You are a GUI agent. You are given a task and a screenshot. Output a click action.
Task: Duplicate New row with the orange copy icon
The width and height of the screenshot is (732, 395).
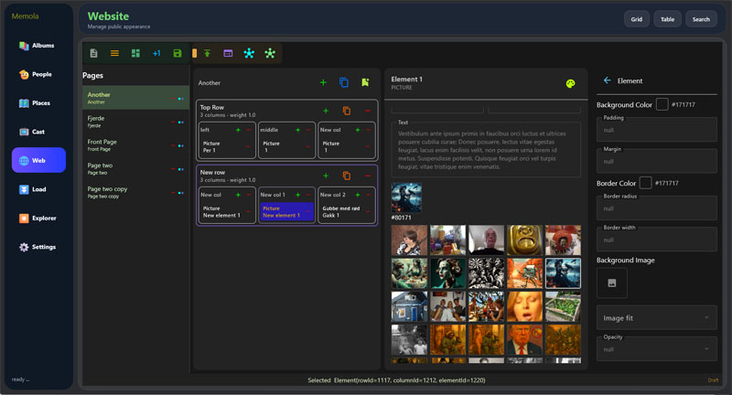point(347,176)
